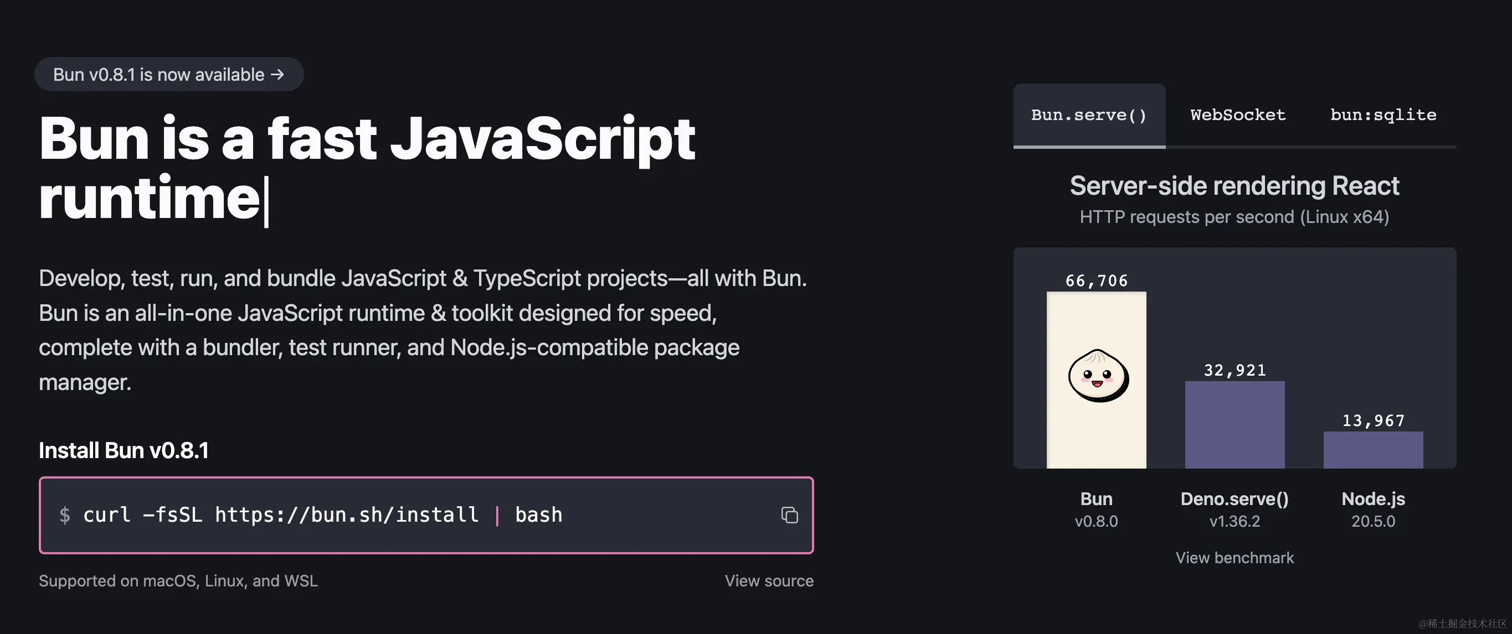Click the Node.js benchmark bar

[1373, 450]
